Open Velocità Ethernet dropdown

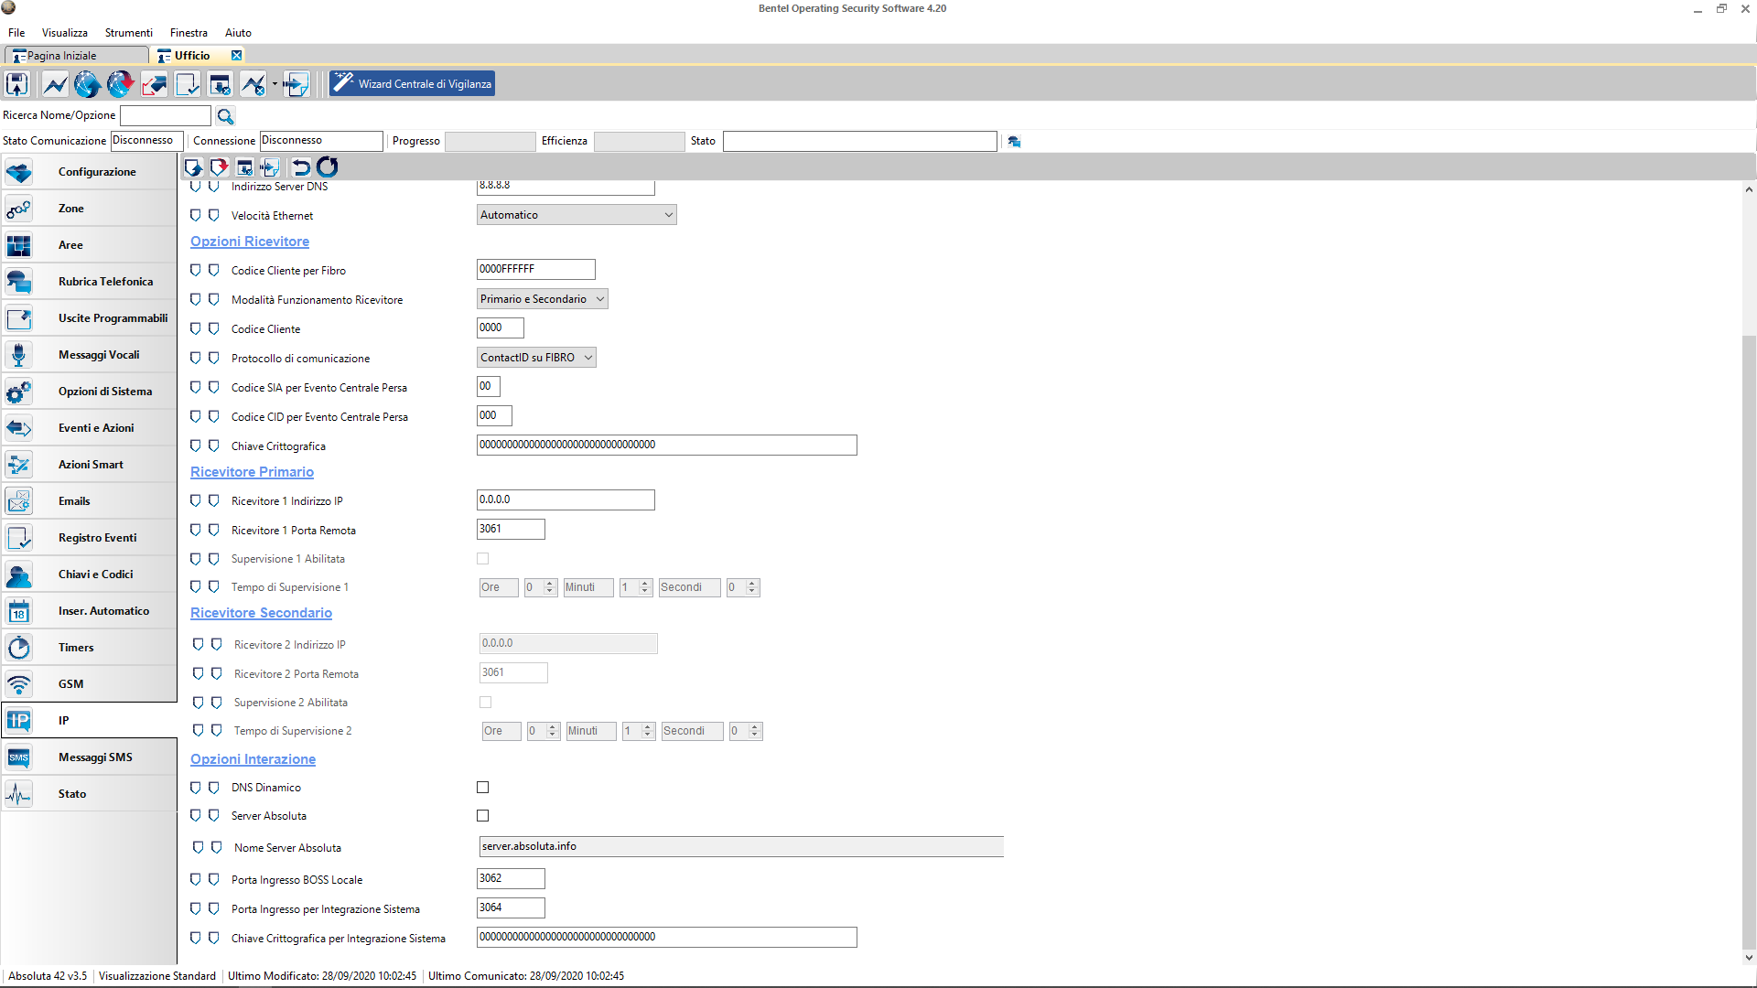tap(577, 215)
